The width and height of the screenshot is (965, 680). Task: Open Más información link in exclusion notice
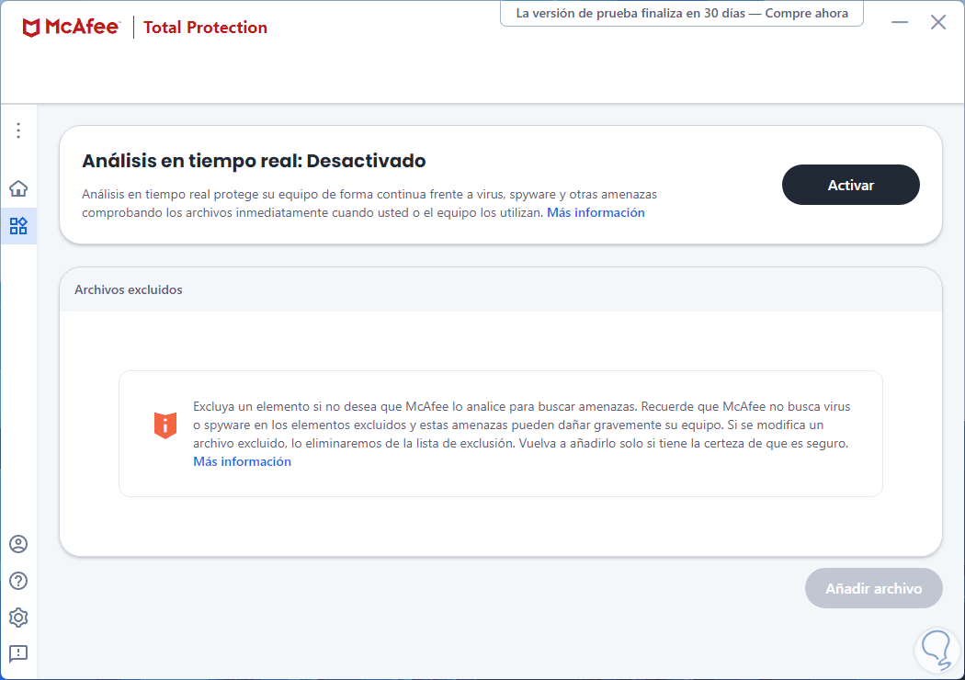[x=242, y=461]
